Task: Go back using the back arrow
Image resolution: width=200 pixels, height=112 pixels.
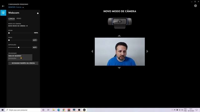Action: coord(3,6)
